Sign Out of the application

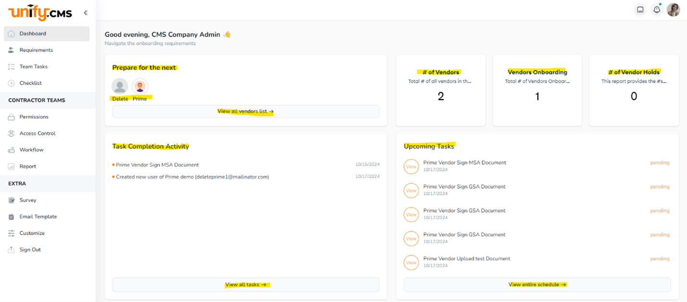tap(30, 250)
